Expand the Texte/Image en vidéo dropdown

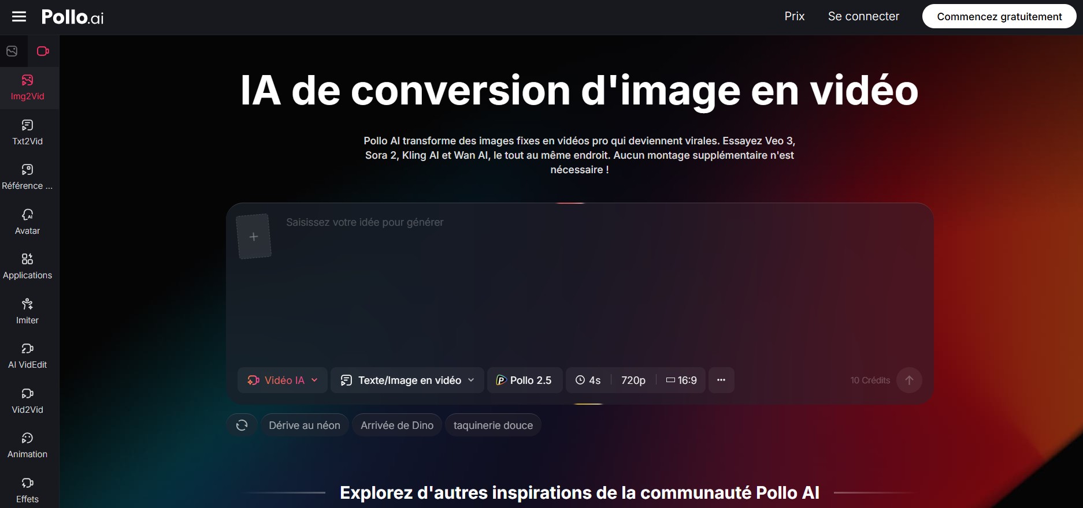pos(407,380)
